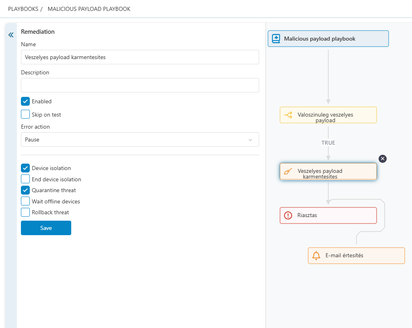Screen dimensions: 412x328
Task: Select the bell icon on E-mail értesítés node
Action: pos(316,256)
